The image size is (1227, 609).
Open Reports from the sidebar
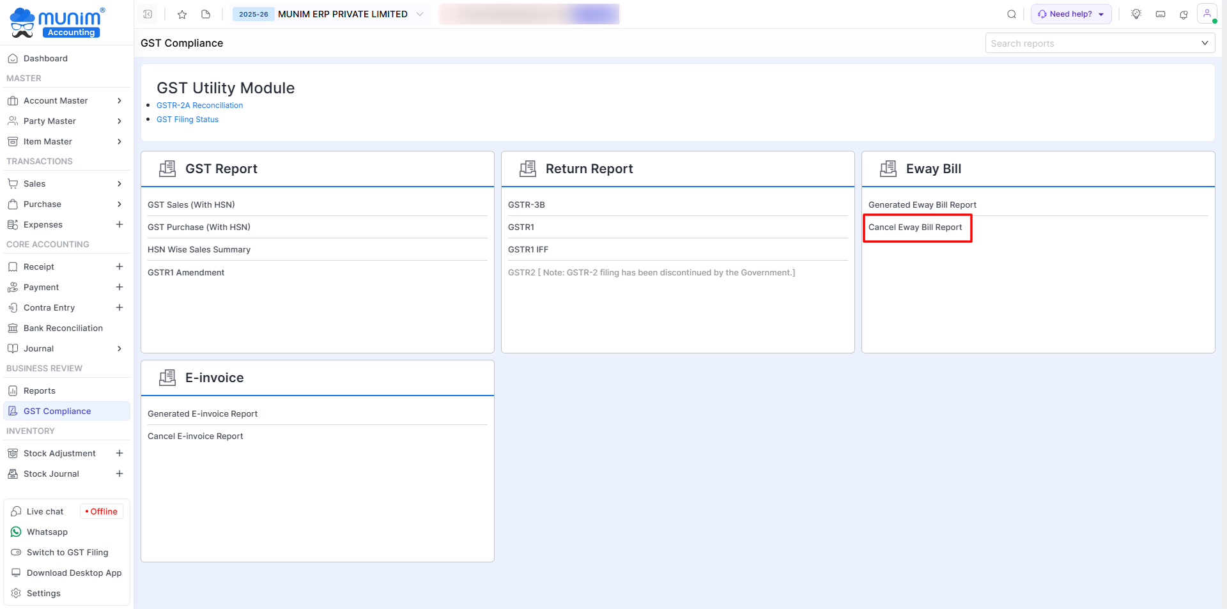pos(40,390)
